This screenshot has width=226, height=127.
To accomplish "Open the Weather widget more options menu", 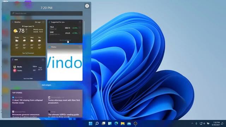I will (43, 22).
